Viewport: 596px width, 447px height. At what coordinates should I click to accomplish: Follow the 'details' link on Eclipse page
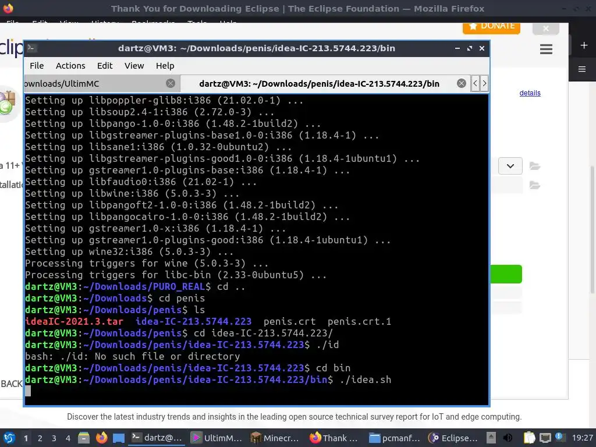pyautogui.click(x=530, y=93)
